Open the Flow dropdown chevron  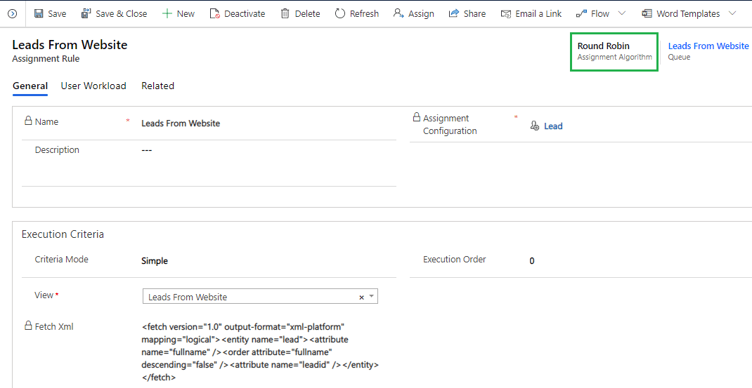click(621, 13)
